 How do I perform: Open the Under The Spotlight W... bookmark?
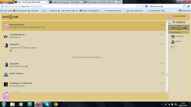(x=90, y=11)
